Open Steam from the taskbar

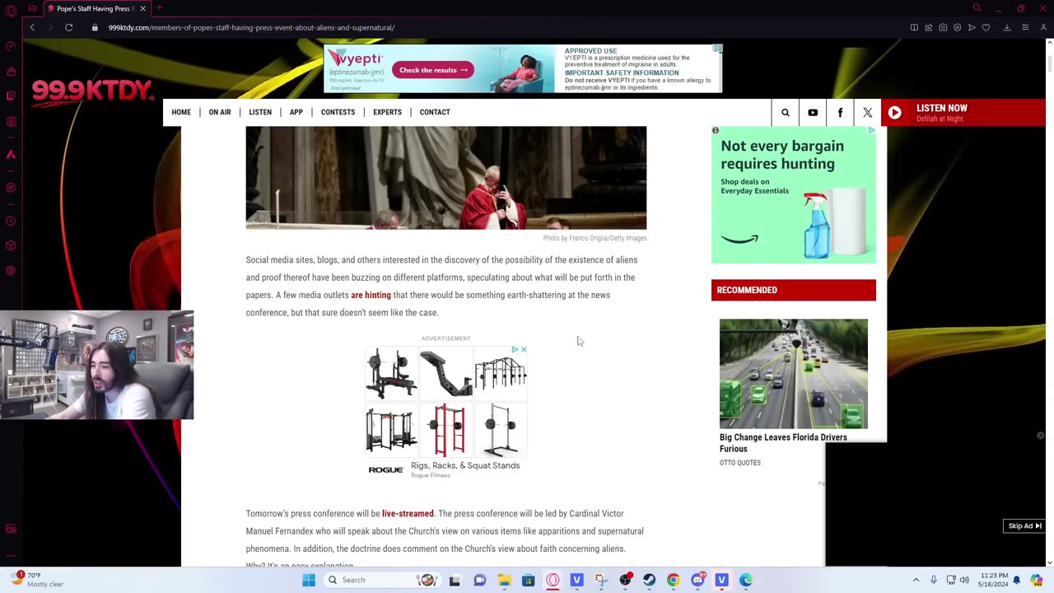(x=649, y=580)
